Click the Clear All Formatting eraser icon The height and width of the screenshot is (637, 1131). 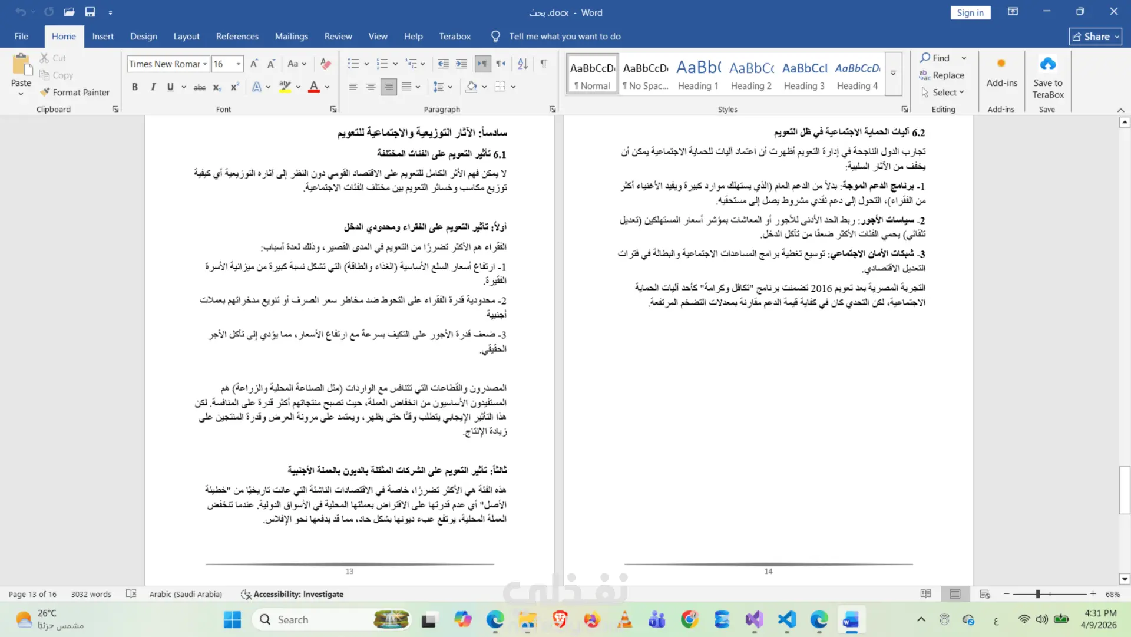point(325,64)
